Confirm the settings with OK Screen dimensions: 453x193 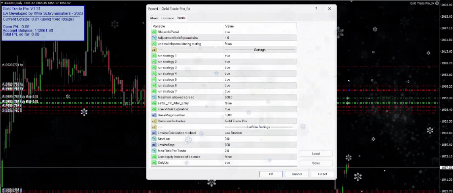tap(271, 174)
